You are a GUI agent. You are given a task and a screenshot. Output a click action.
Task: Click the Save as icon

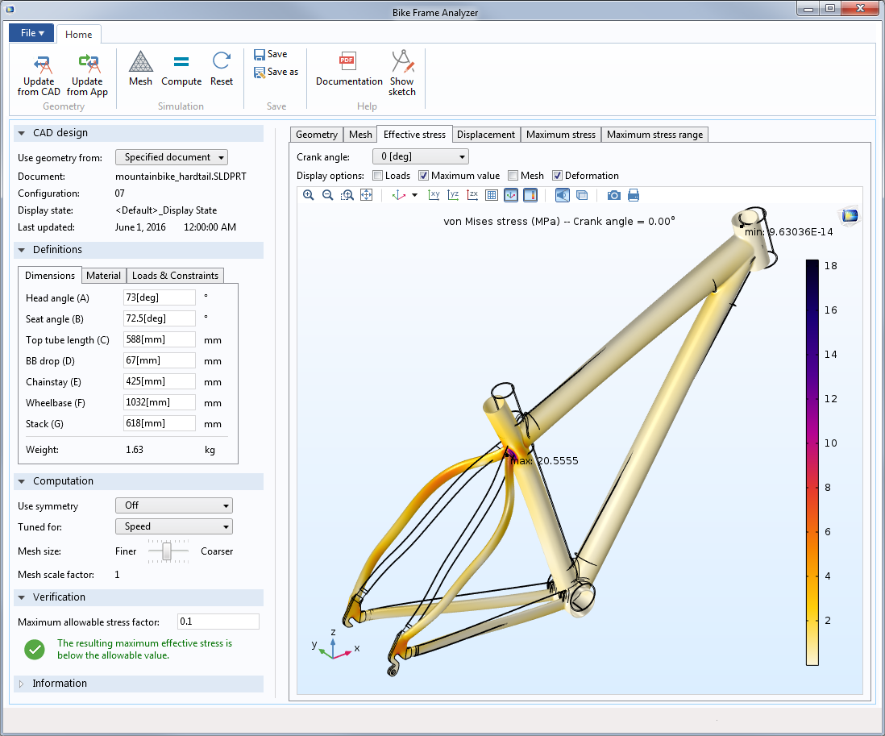[259, 73]
